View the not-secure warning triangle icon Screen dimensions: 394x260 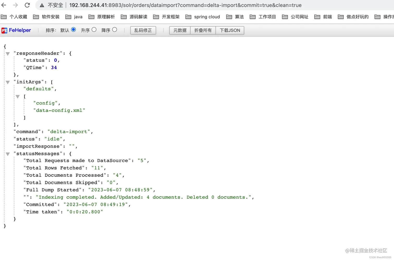42,5
